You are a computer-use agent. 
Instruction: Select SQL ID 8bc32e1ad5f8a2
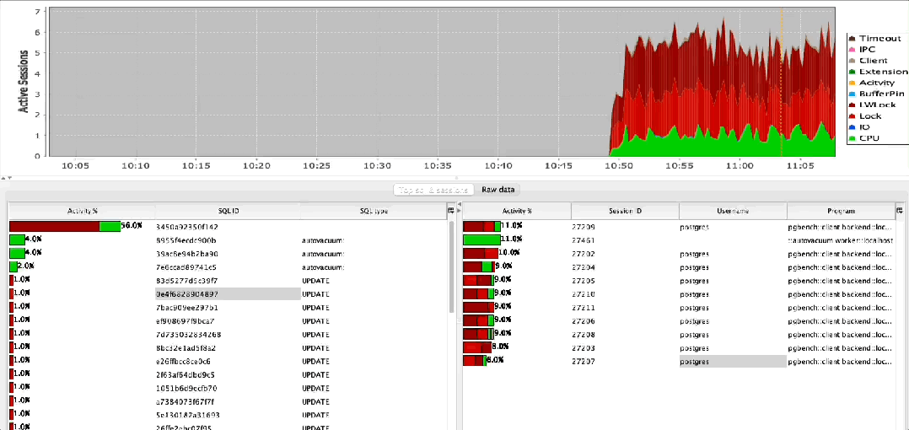point(186,347)
